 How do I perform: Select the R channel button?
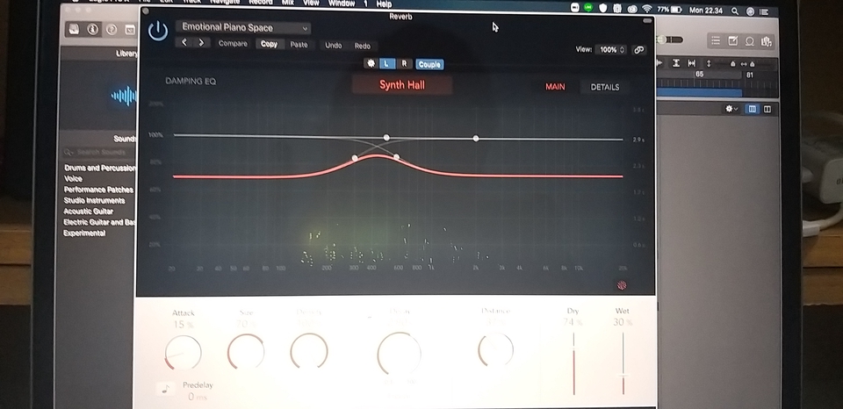(404, 63)
